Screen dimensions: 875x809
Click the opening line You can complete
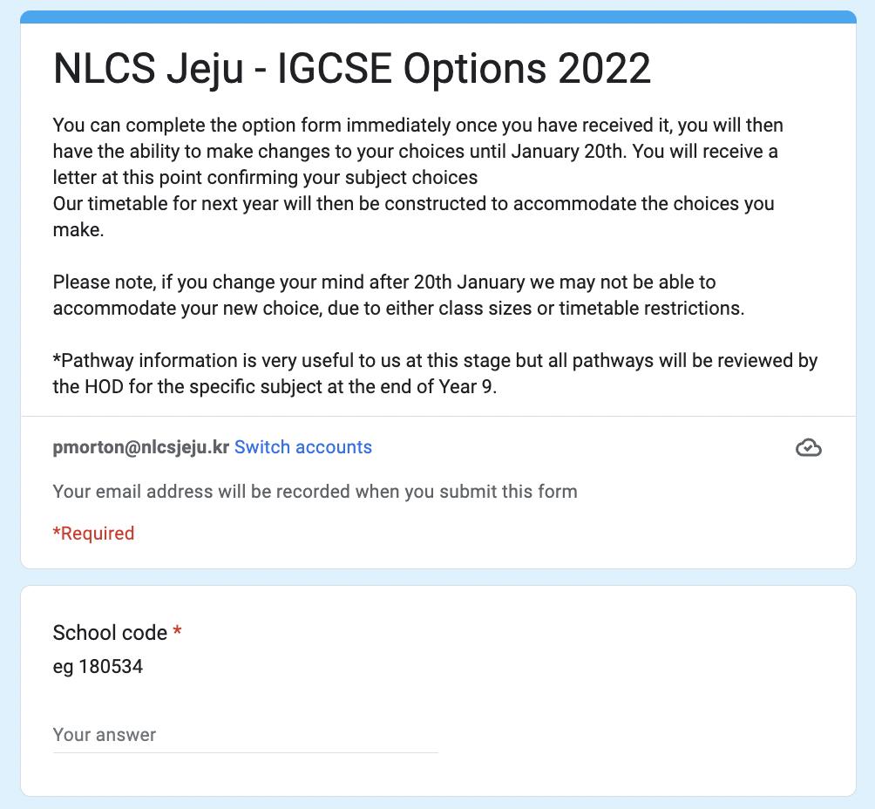pos(417,126)
